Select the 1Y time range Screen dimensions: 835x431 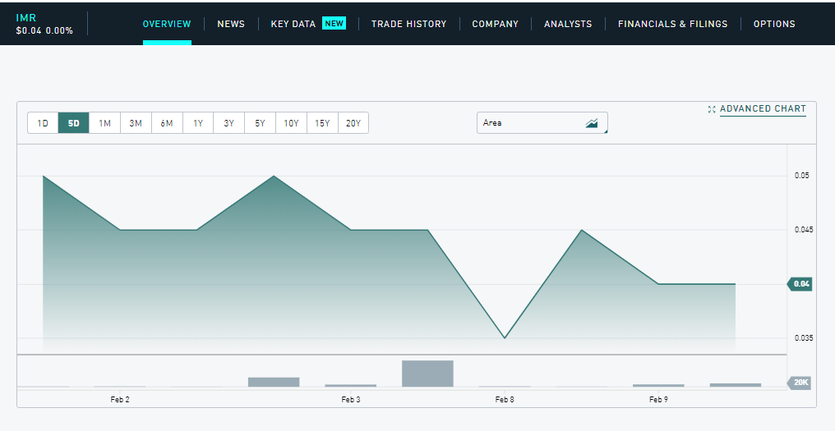click(x=198, y=123)
